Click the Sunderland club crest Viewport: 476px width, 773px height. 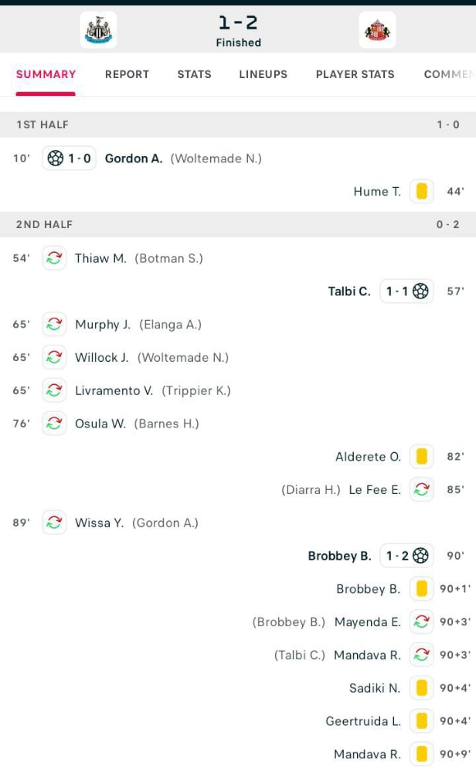377,30
